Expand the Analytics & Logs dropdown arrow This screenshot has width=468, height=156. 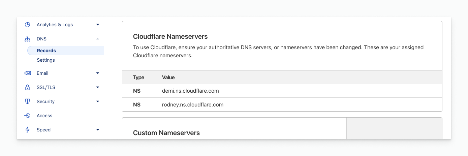(98, 25)
